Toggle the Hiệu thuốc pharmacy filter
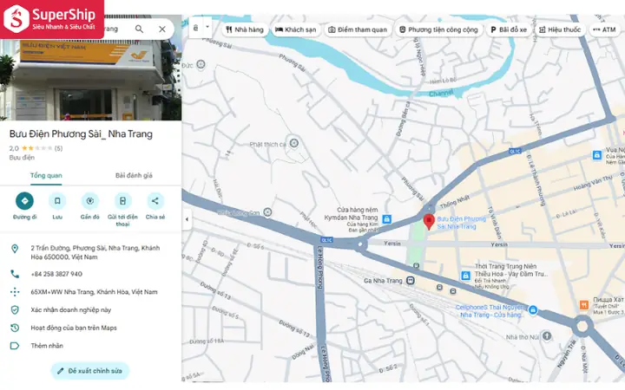The width and height of the screenshot is (625, 390). pos(560,29)
